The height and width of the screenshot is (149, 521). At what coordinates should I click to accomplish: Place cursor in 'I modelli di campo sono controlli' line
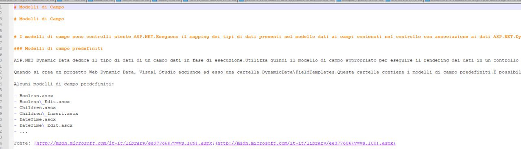tap(267, 37)
